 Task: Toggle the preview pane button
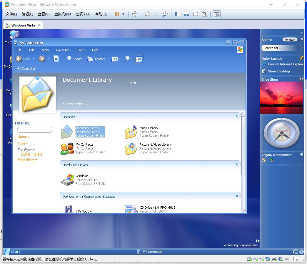point(139,59)
